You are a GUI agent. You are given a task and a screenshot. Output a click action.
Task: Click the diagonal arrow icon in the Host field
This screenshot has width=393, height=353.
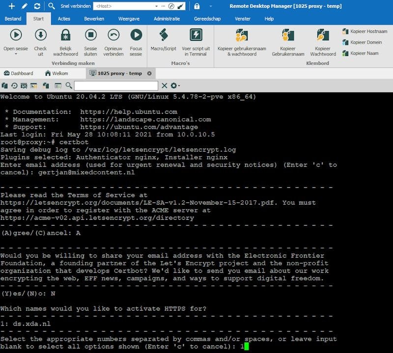point(180,6)
